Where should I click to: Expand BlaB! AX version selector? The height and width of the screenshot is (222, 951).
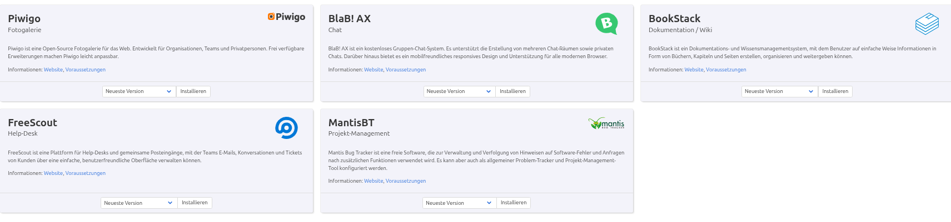point(459,91)
